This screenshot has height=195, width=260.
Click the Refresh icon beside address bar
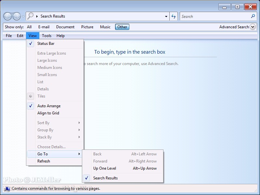click(174, 16)
